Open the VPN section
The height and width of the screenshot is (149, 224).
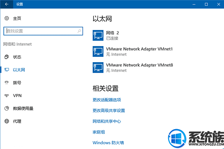[x=17, y=95]
